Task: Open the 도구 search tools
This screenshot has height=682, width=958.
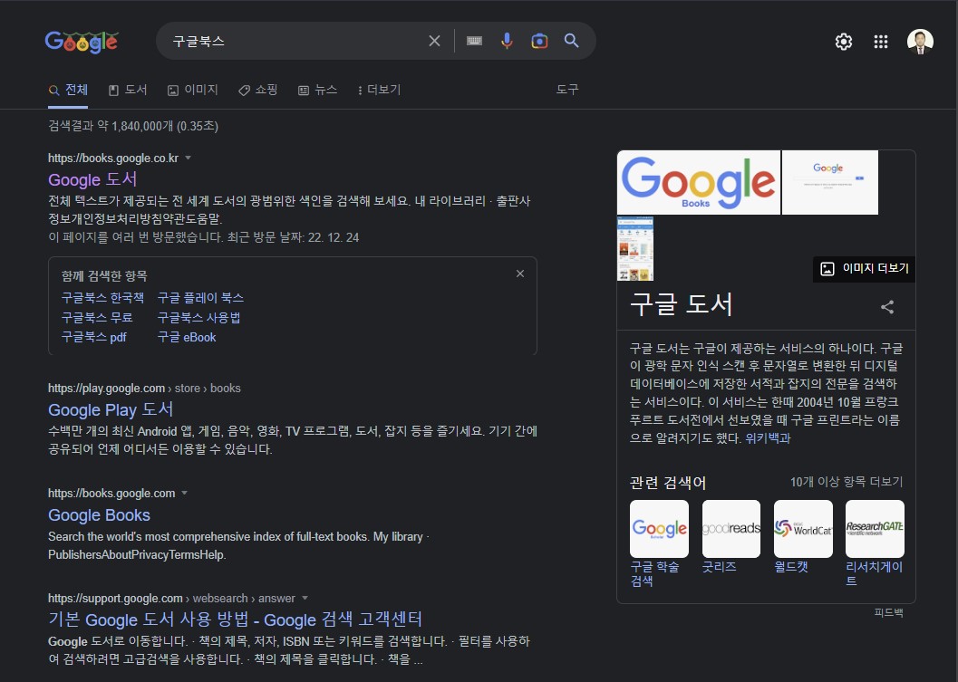Action: 567,90
